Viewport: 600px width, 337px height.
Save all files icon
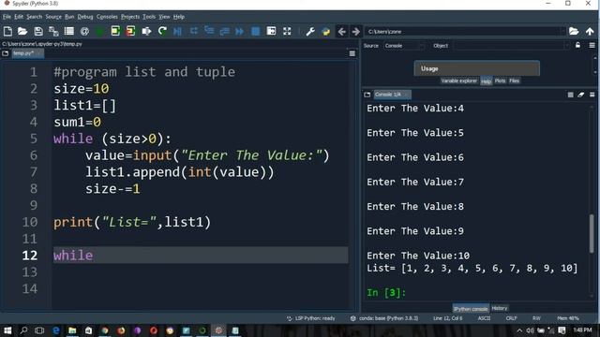point(53,31)
